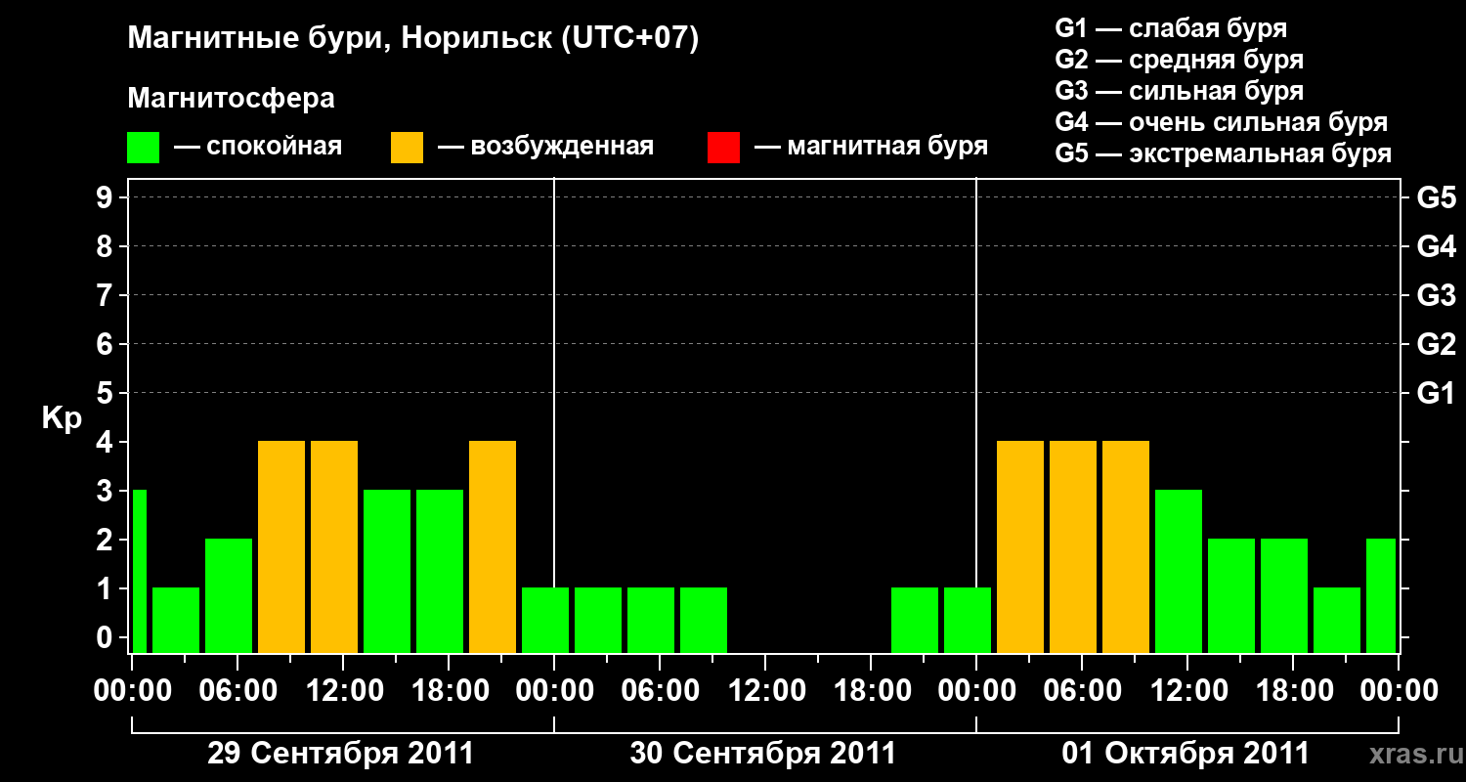Select the chart title "Магнитные бури, Норильск (UTC+07)"
This screenshot has width=1466, height=782.
(x=413, y=40)
